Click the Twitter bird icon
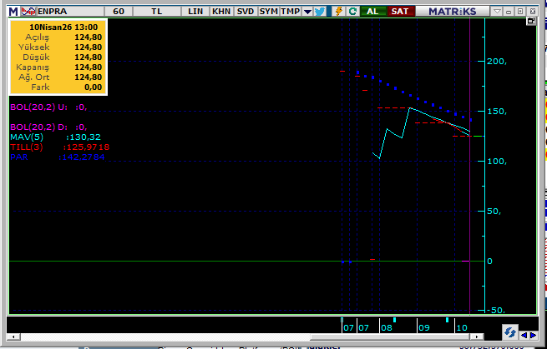The height and width of the screenshot is (349, 547). point(320,12)
